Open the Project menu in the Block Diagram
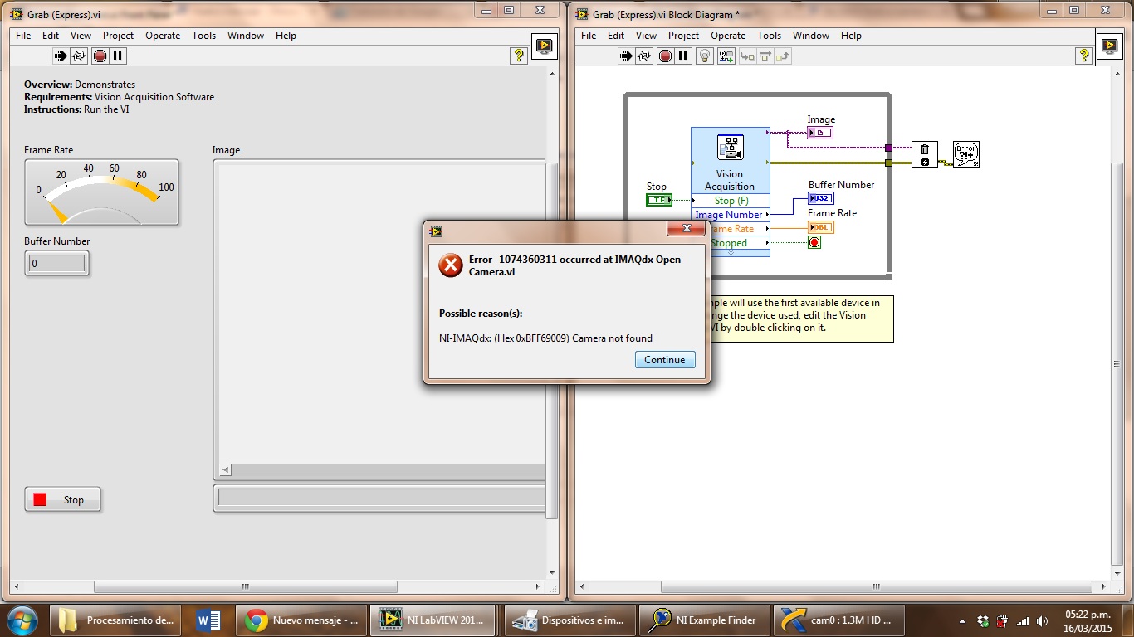The width and height of the screenshot is (1134, 637). 683,36
